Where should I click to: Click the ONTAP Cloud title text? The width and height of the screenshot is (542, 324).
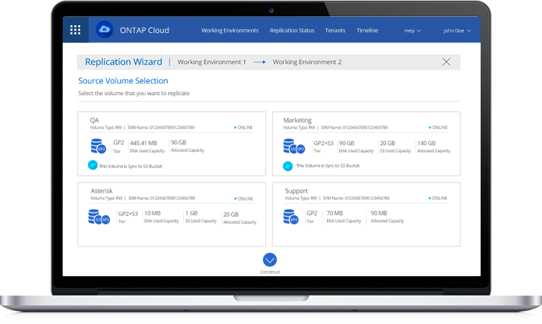(145, 30)
